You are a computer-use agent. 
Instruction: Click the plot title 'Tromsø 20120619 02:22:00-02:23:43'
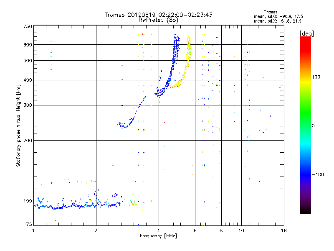[x=158, y=15]
